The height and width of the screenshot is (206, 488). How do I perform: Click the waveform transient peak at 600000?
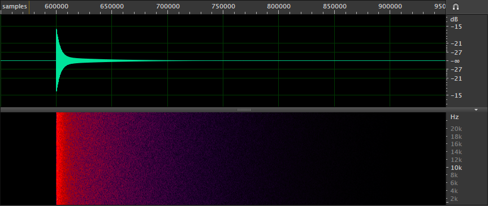(57, 30)
